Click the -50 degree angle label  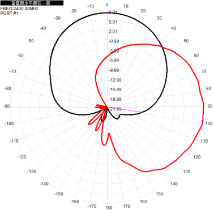tap(30, 41)
